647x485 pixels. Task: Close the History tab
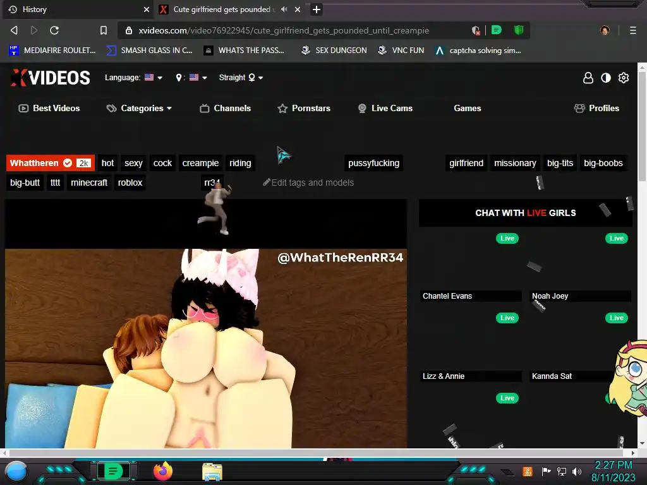click(x=146, y=9)
